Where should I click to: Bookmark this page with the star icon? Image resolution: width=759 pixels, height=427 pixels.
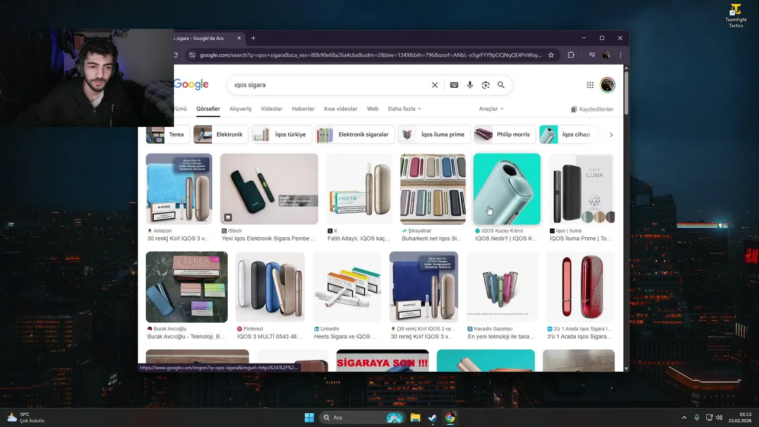click(x=551, y=55)
